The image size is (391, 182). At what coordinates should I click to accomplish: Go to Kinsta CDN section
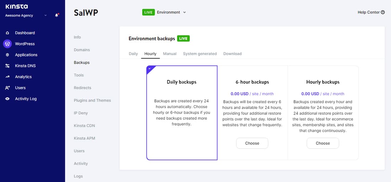point(84,126)
